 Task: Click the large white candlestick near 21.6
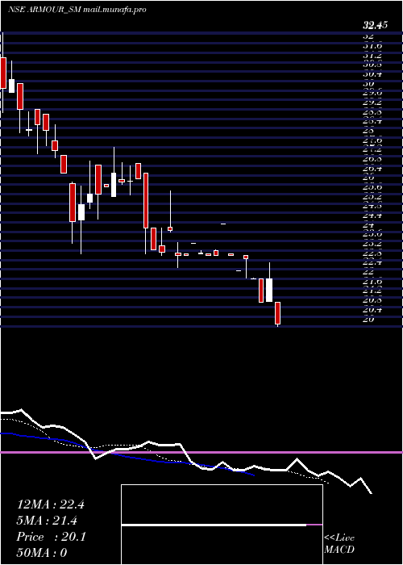[x=269, y=290]
